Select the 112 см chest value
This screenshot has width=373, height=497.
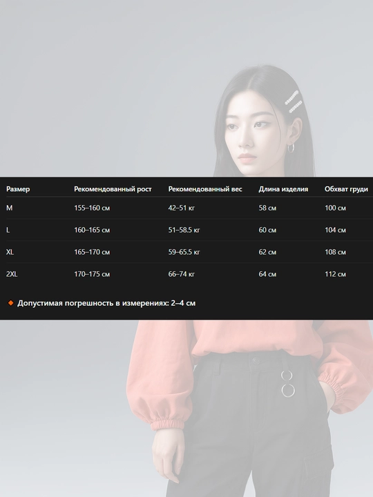coord(335,274)
